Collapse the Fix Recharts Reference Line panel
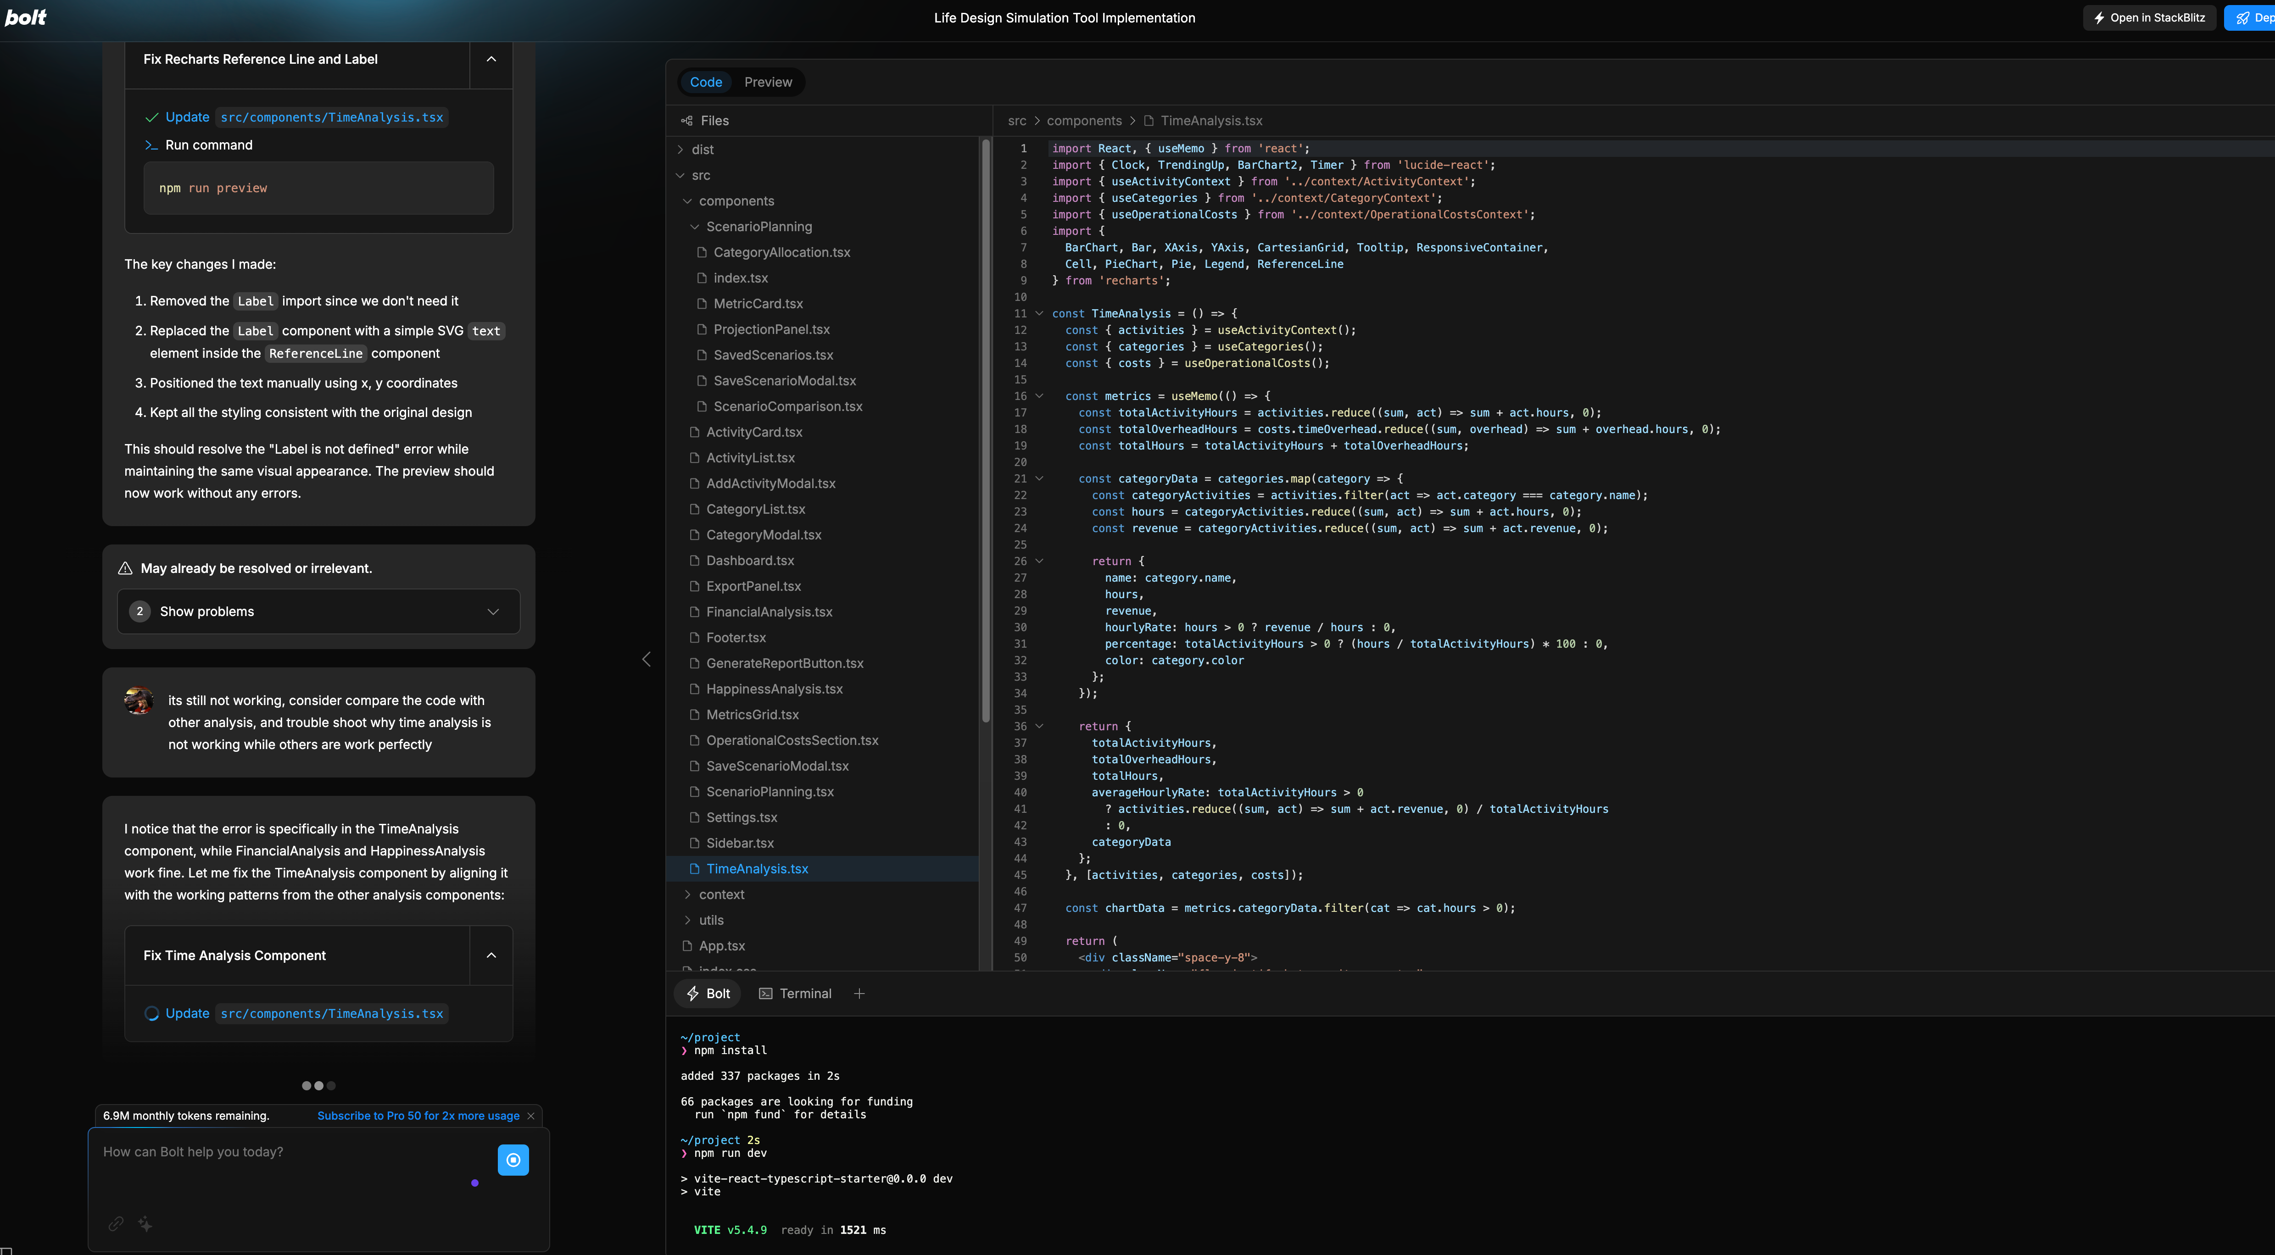This screenshot has width=2275, height=1255. [x=491, y=59]
